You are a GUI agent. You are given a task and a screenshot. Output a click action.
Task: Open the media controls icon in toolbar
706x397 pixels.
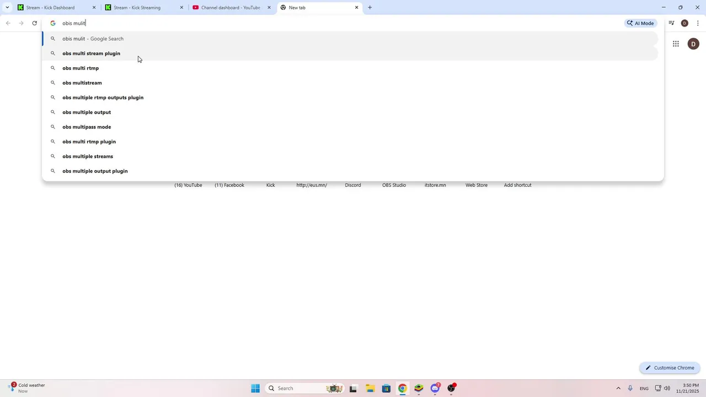pos(671,23)
